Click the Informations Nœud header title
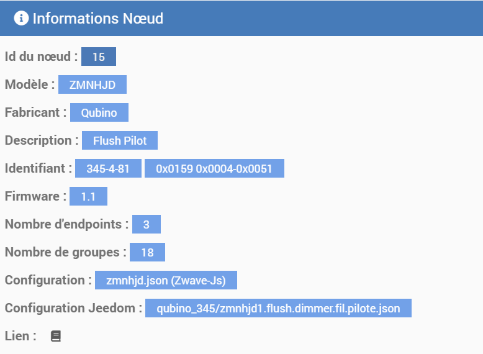Screen dimensions: 483x354 coord(98,19)
